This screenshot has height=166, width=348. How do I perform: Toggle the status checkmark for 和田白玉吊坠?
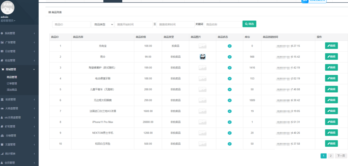tap(230, 144)
